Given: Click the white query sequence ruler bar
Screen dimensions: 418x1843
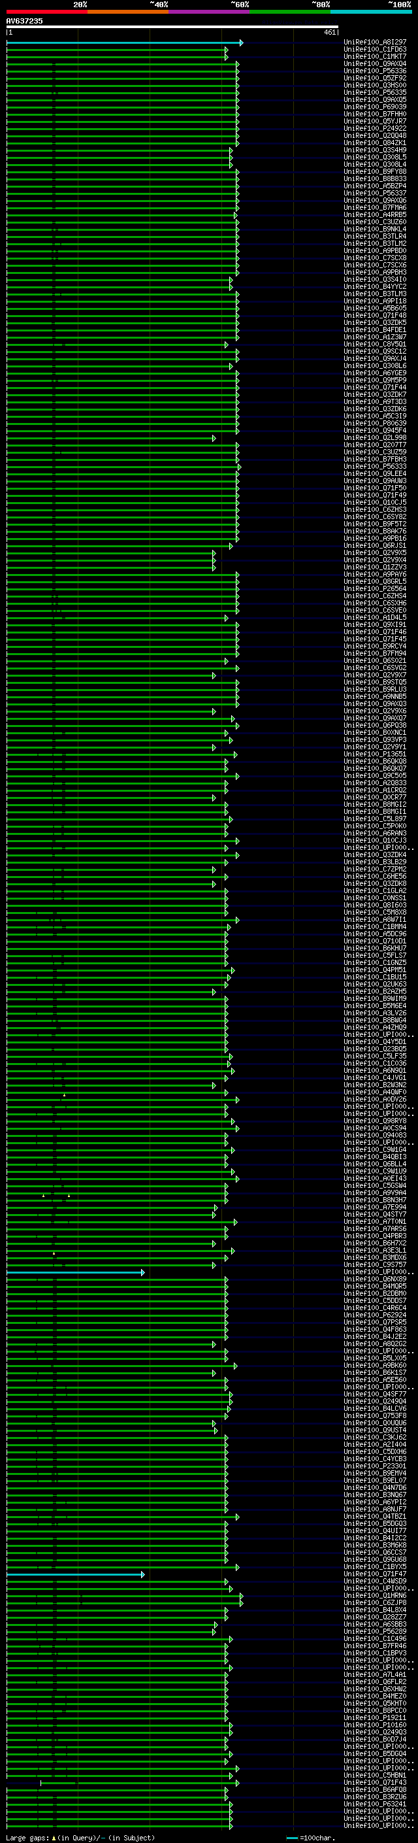Looking at the screenshot, I should (x=172, y=27).
